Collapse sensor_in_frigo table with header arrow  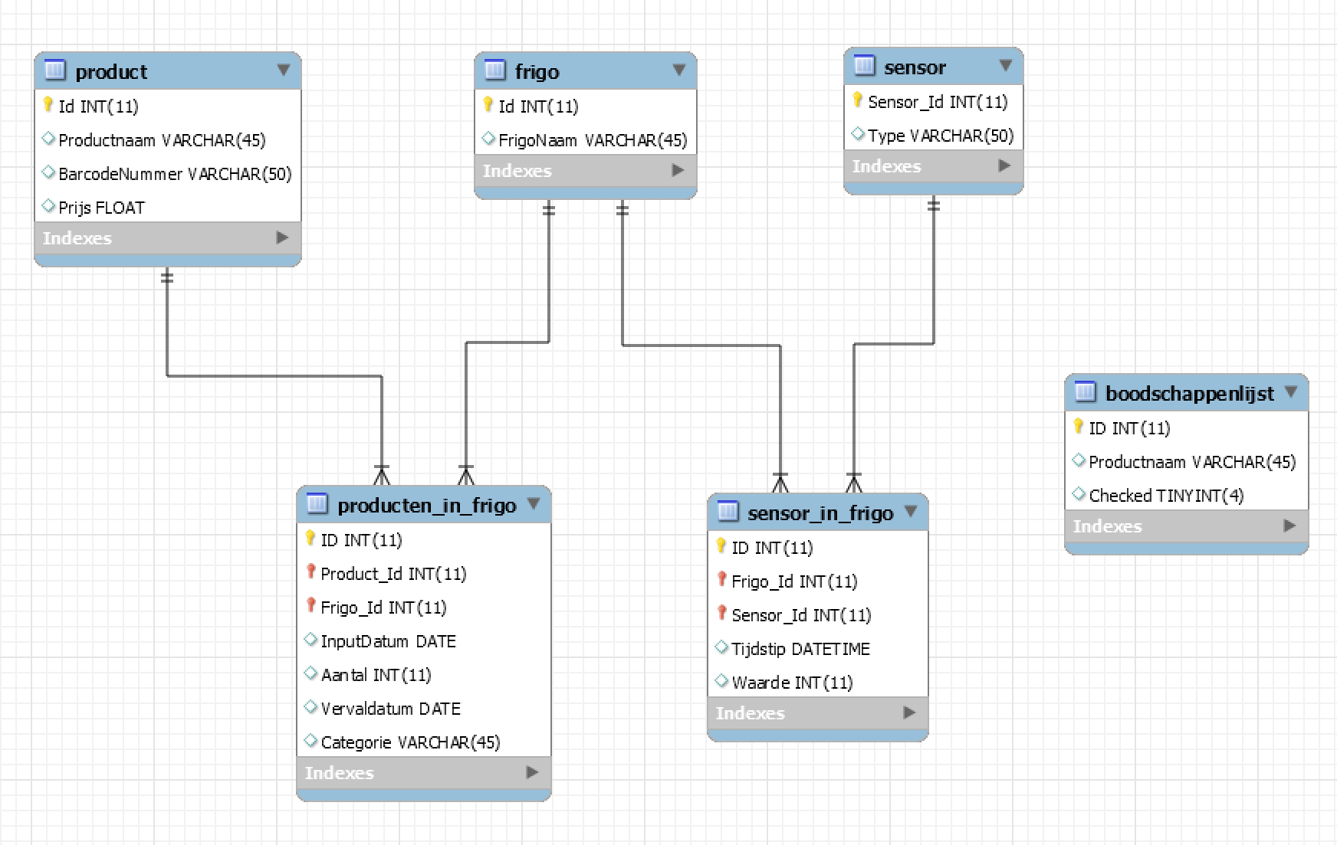pyautogui.click(x=910, y=511)
